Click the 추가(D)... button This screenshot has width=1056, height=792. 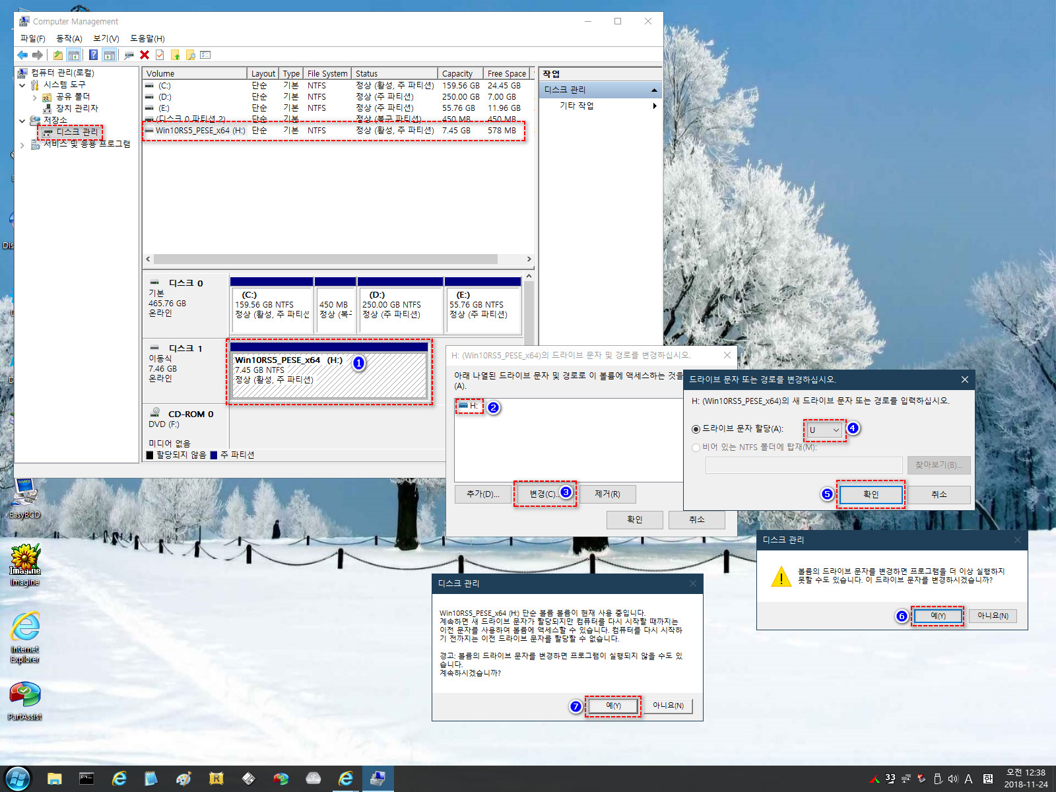tap(483, 494)
